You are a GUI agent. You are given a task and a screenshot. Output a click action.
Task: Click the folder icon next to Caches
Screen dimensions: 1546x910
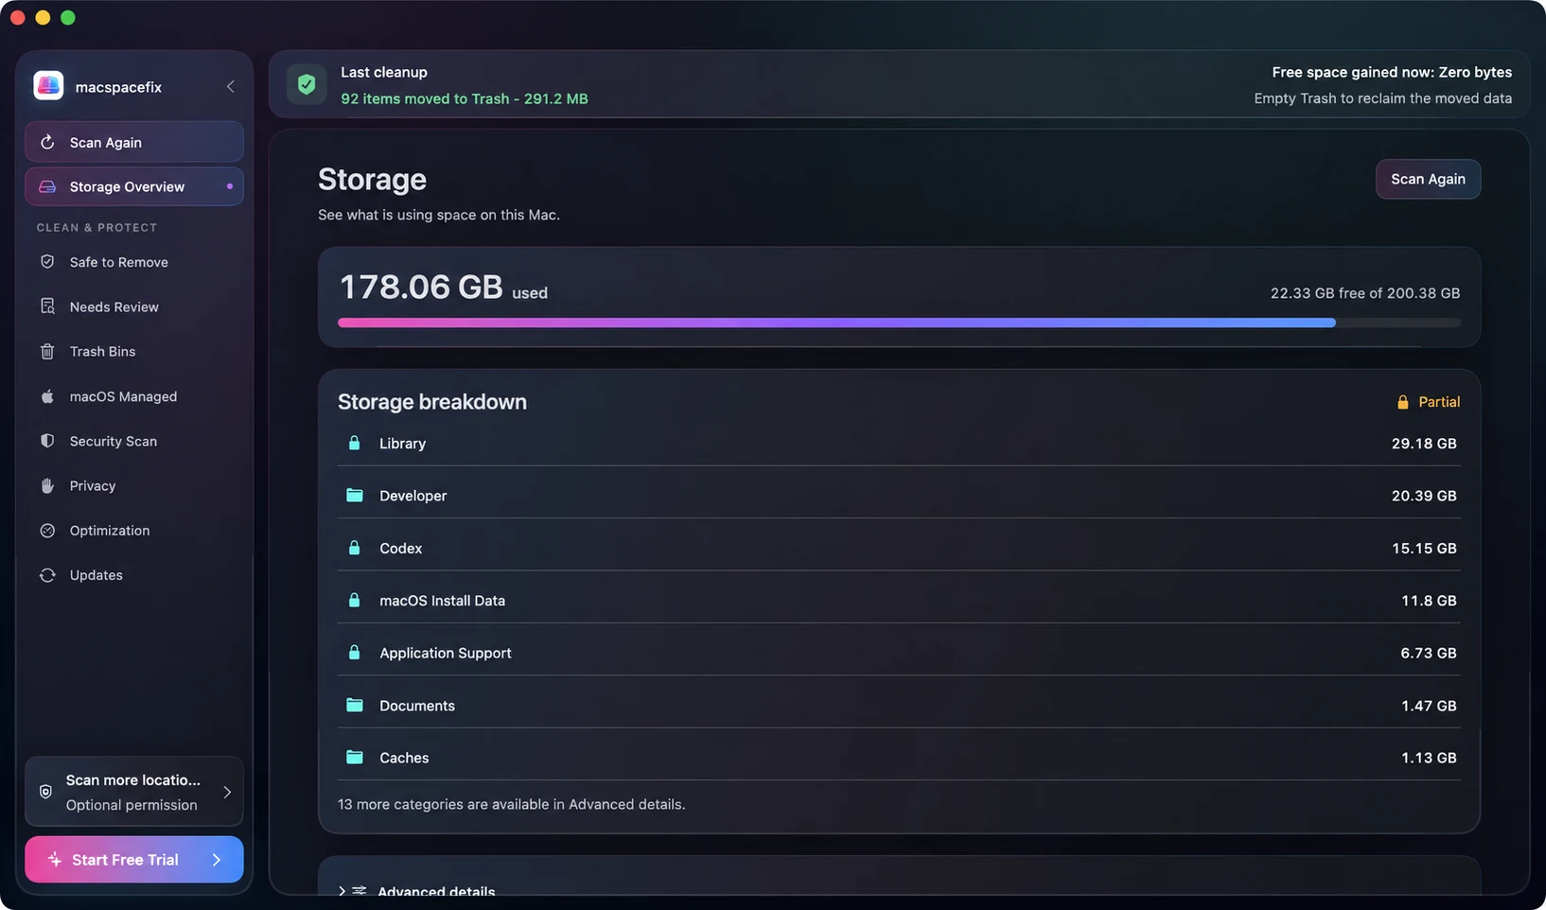click(355, 757)
